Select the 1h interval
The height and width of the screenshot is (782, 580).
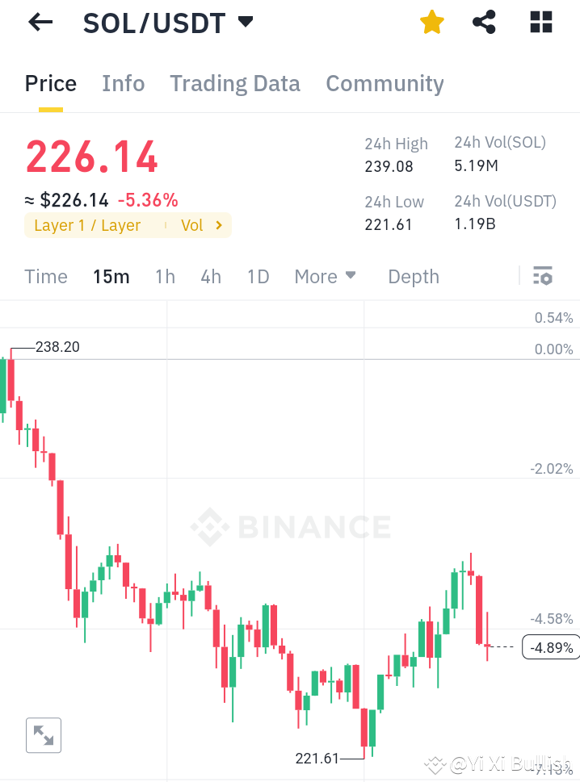coord(165,276)
